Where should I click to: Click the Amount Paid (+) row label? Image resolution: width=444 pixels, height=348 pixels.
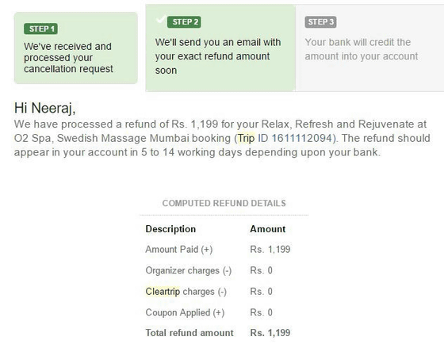click(x=179, y=250)
